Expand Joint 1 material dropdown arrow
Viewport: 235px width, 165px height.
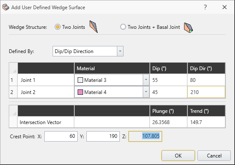[146, 80]
